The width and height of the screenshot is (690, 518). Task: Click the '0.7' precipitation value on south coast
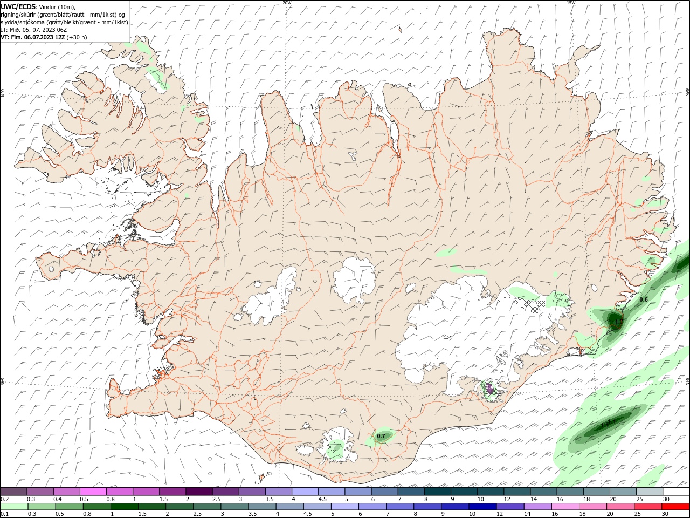coord(381,436)
